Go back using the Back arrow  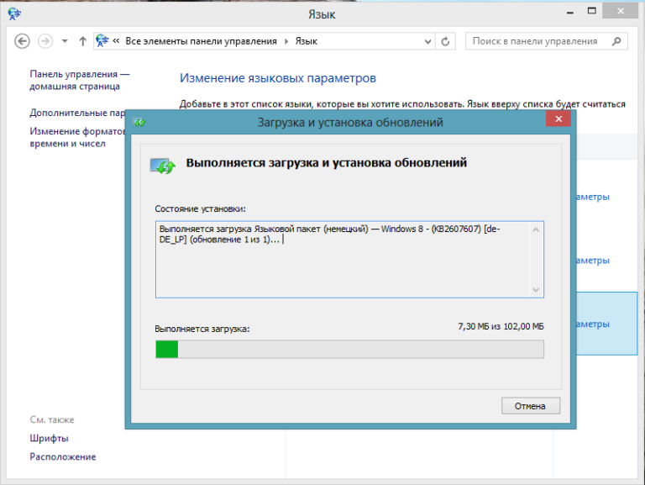22,41
